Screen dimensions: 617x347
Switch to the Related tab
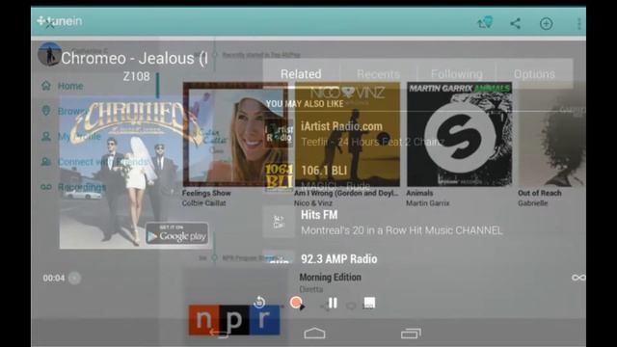301,74
